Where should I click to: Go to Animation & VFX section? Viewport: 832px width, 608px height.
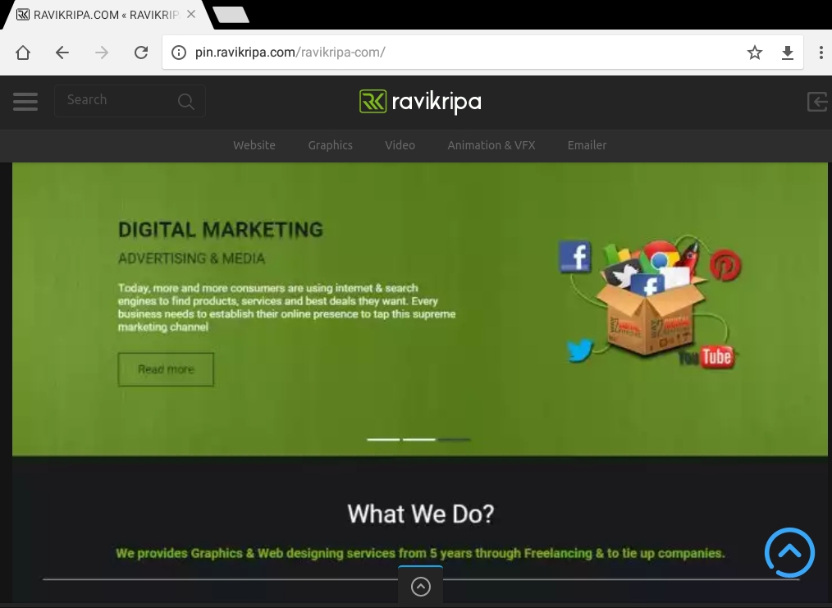491,145
